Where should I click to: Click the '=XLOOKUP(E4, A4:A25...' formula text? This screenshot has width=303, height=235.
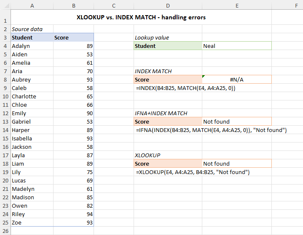coord(193,172)
